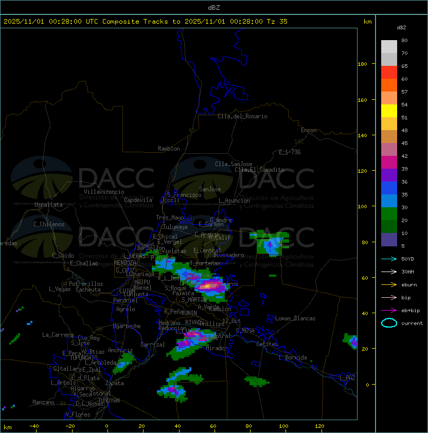This screenshot has height=433, width=428.
Task: Click the TUNUYAN map label
Action: (109, 401)
